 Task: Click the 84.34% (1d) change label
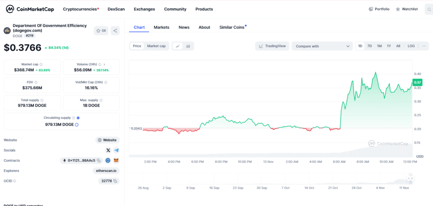coord(57,48)
